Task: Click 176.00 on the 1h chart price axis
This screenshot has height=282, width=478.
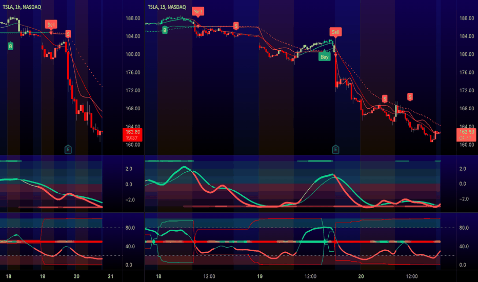Action: (x=133, y=73)
